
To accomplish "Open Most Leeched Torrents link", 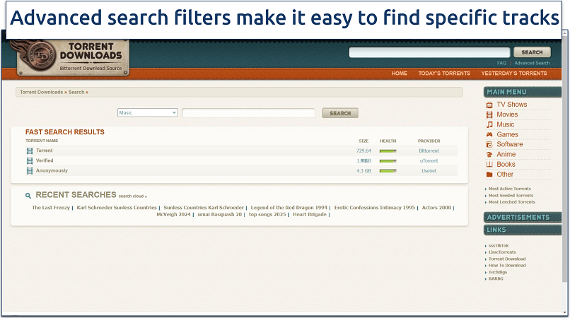I will [x=511, y=202].
